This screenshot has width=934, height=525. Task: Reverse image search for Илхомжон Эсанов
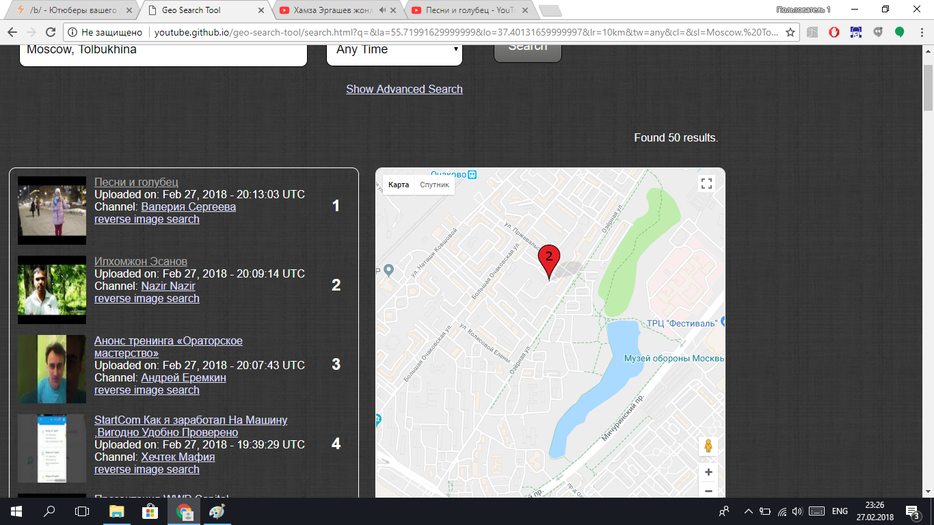(x=147, y=298)
